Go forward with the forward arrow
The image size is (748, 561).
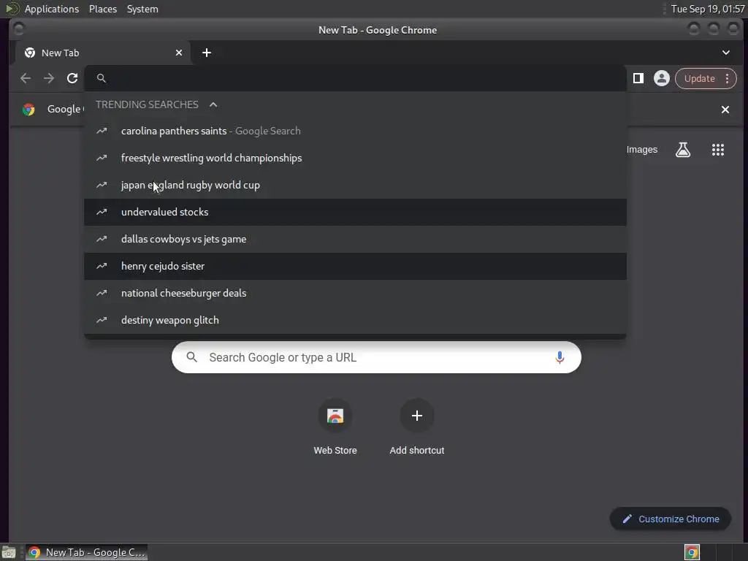point(49,78)
